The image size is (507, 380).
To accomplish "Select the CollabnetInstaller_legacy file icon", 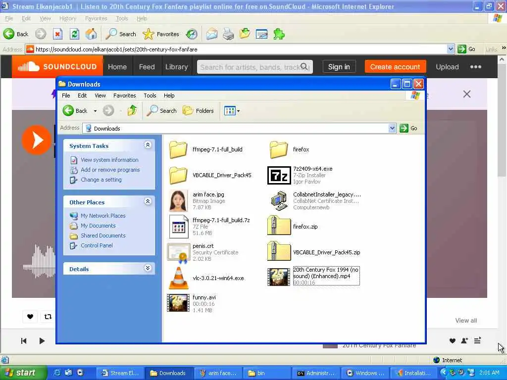I will 279,201.
